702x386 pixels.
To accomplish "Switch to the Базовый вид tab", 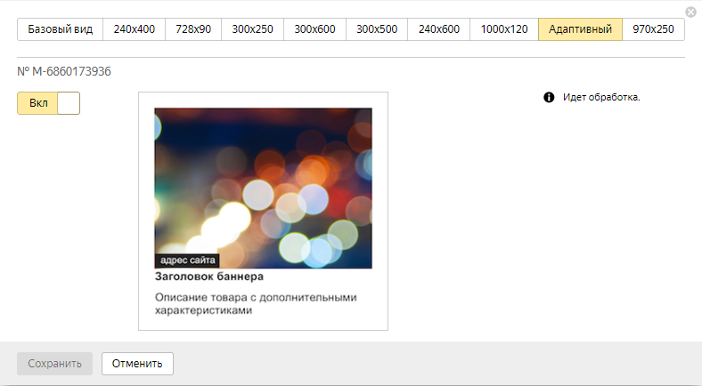I will [60, 29].
